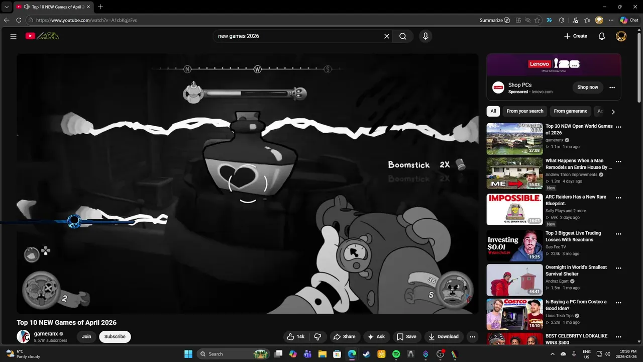Open Spotify from the taskbar
643x362 pixels.
pos(396,354)
